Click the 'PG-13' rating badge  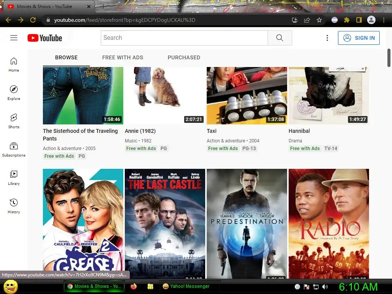pos(249,149)
